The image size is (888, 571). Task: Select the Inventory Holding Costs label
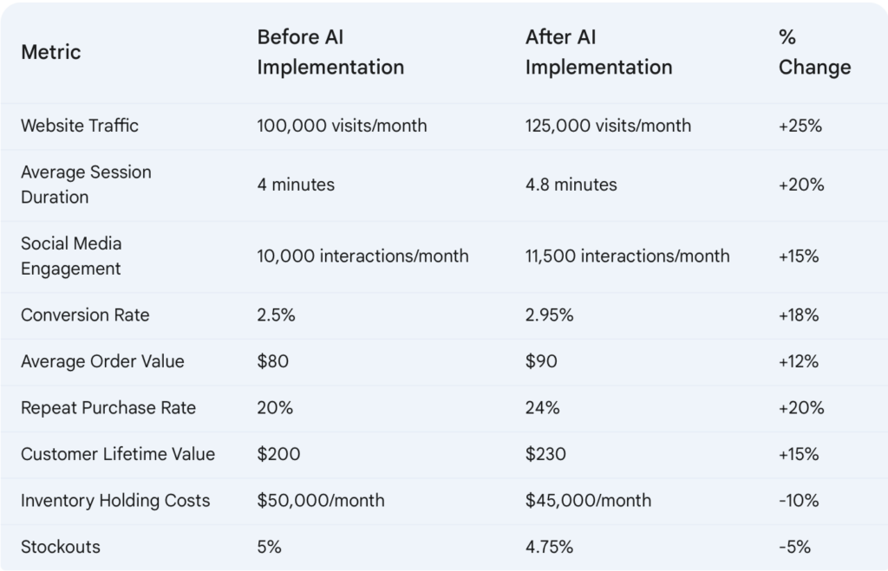(115, 500)
